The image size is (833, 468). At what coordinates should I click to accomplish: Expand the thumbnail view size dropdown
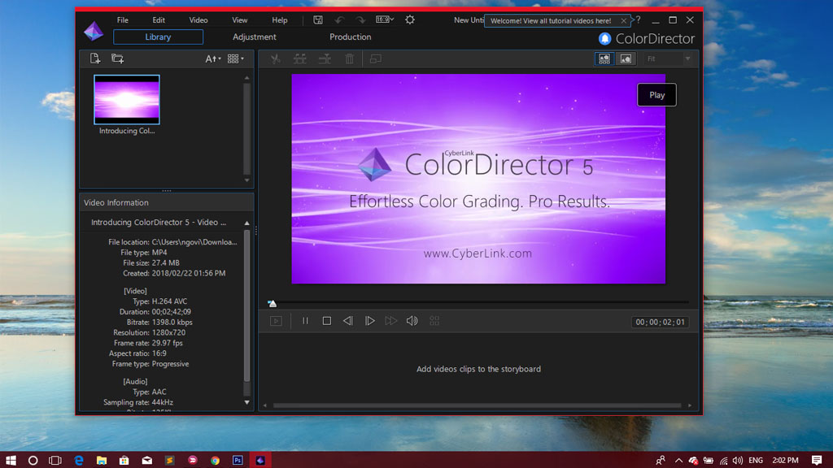pyautogui.click(x=236, y=58)
